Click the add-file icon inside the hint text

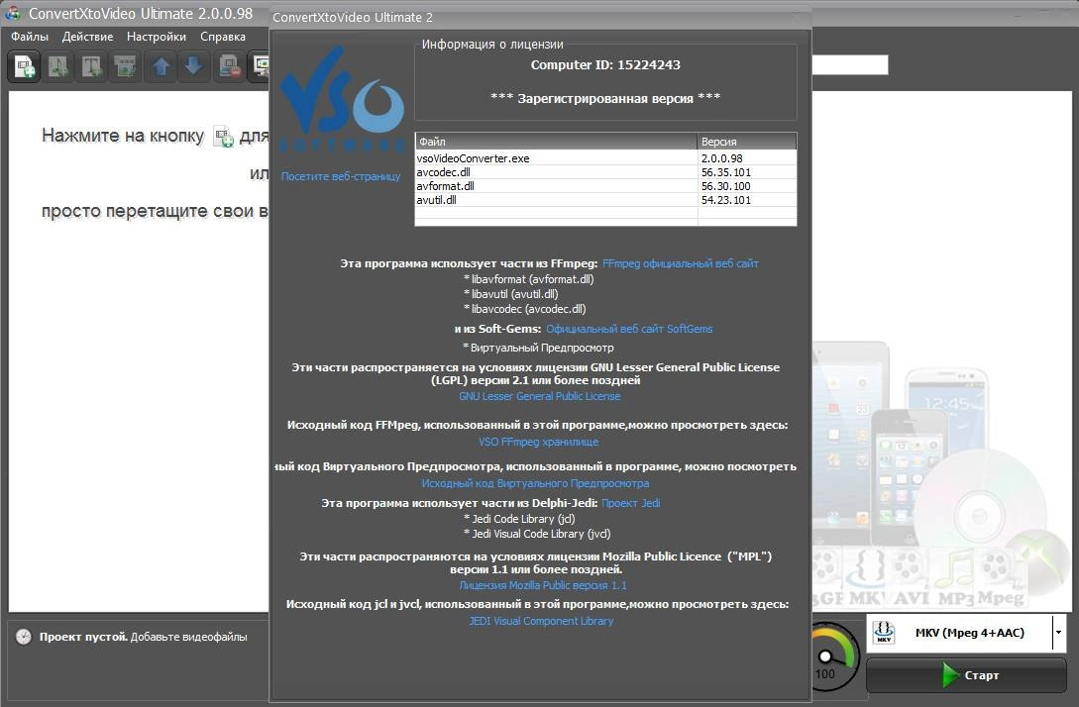pos(223,137)
